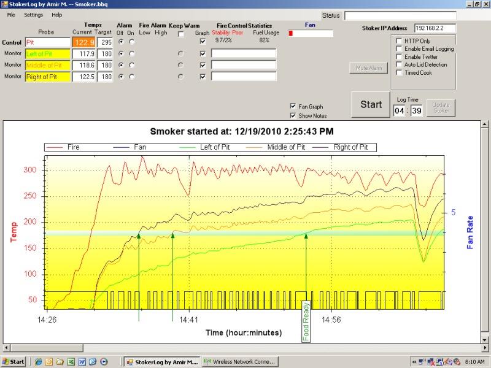Click the Fan output progress bar
This screenshot has width=491, height=368.
pos(302,34)
